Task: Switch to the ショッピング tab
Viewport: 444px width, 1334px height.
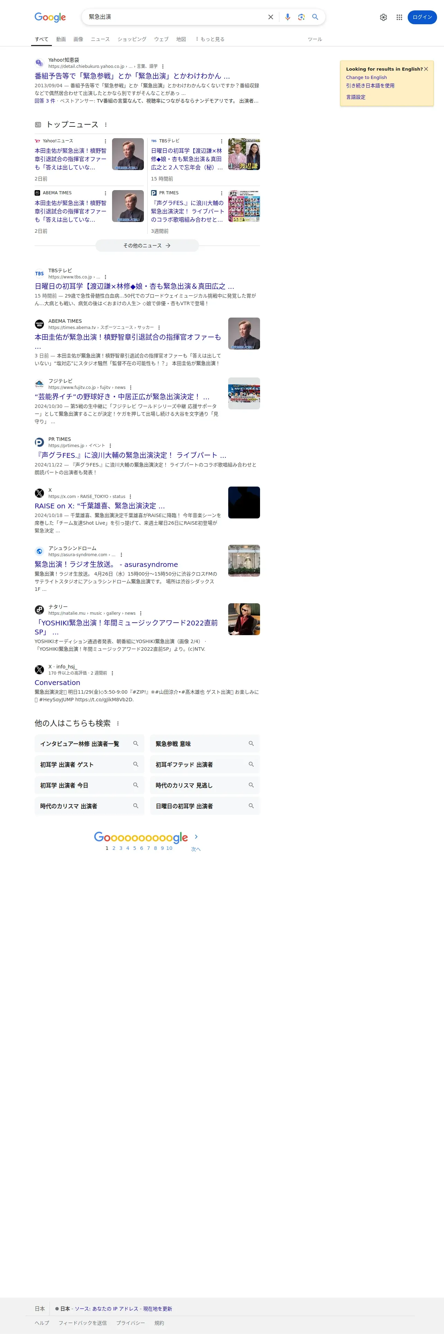Action: point(132,39)
